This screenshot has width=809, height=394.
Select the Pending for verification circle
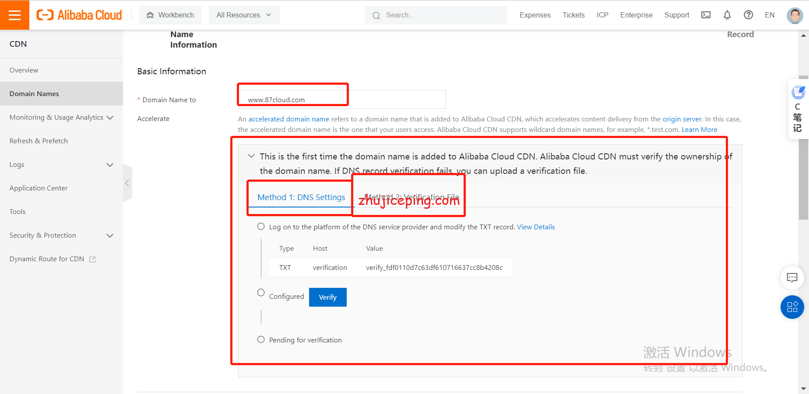point(261,339)
